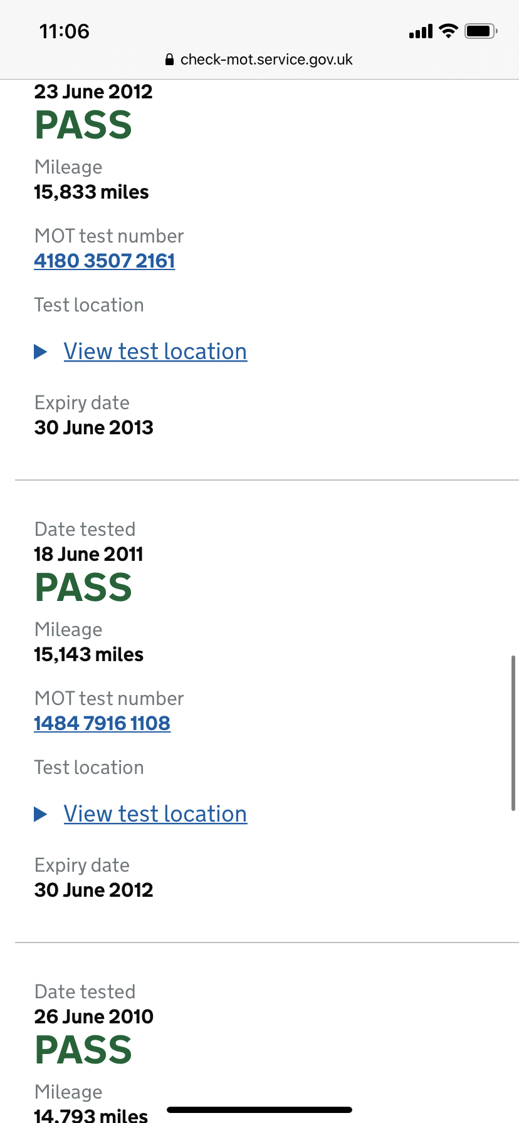The height and width of the screenshot is (1123, 519).
Task: Tap the PASS result for 23 June 2012
Action: point(83,125)
